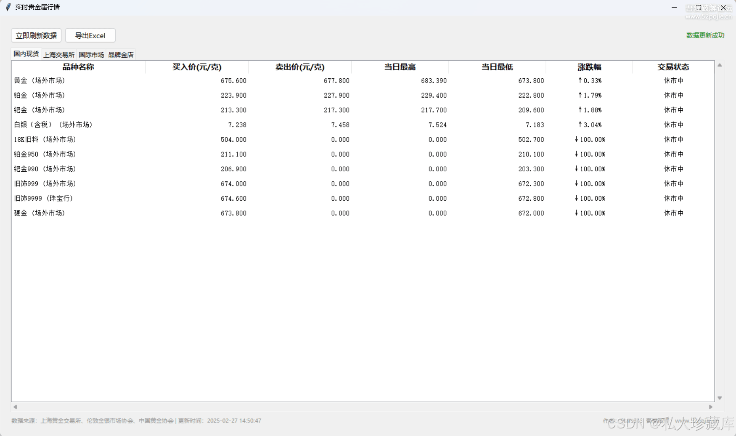Click the gold change value ↑0.33%
This screenshot has width=736, height=436.
tap(590, 80)
